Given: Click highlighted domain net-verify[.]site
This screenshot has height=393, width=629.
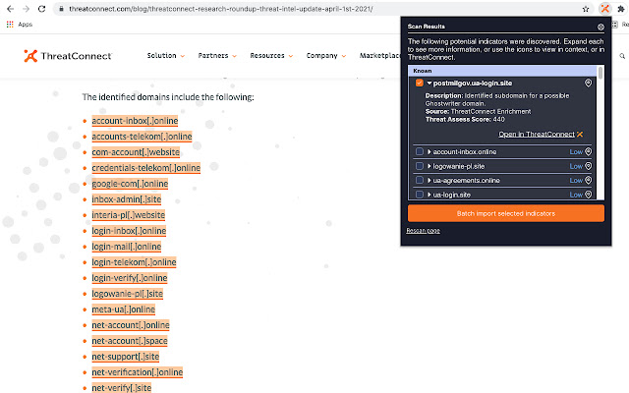Looking at the screenshot, I should click(x=122, y=388).
